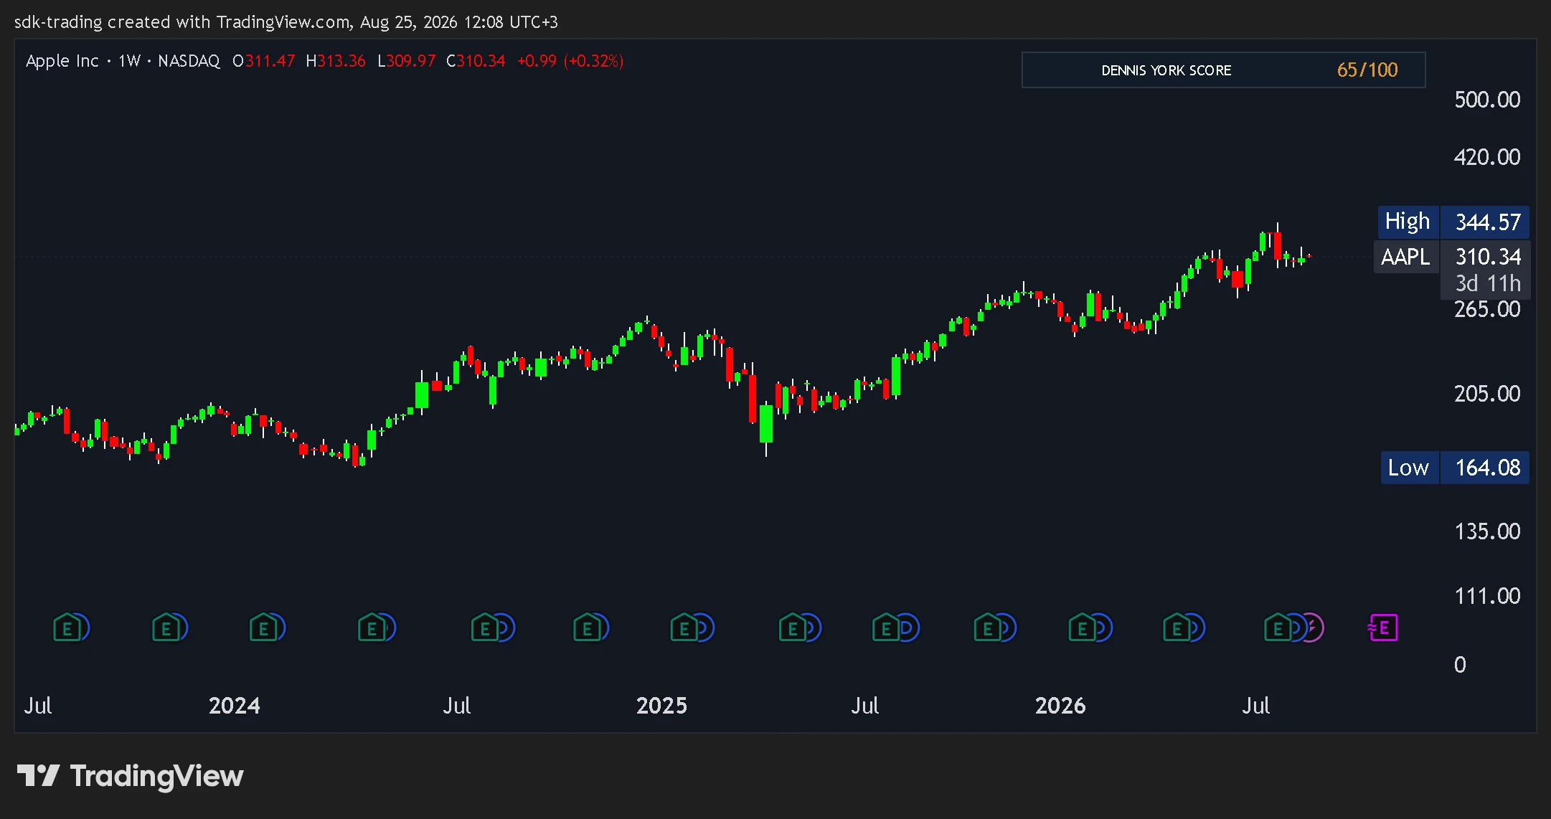1551x819 pixels.
Task: Click the 420.00 price axis label
Action: click(1487, 156)
